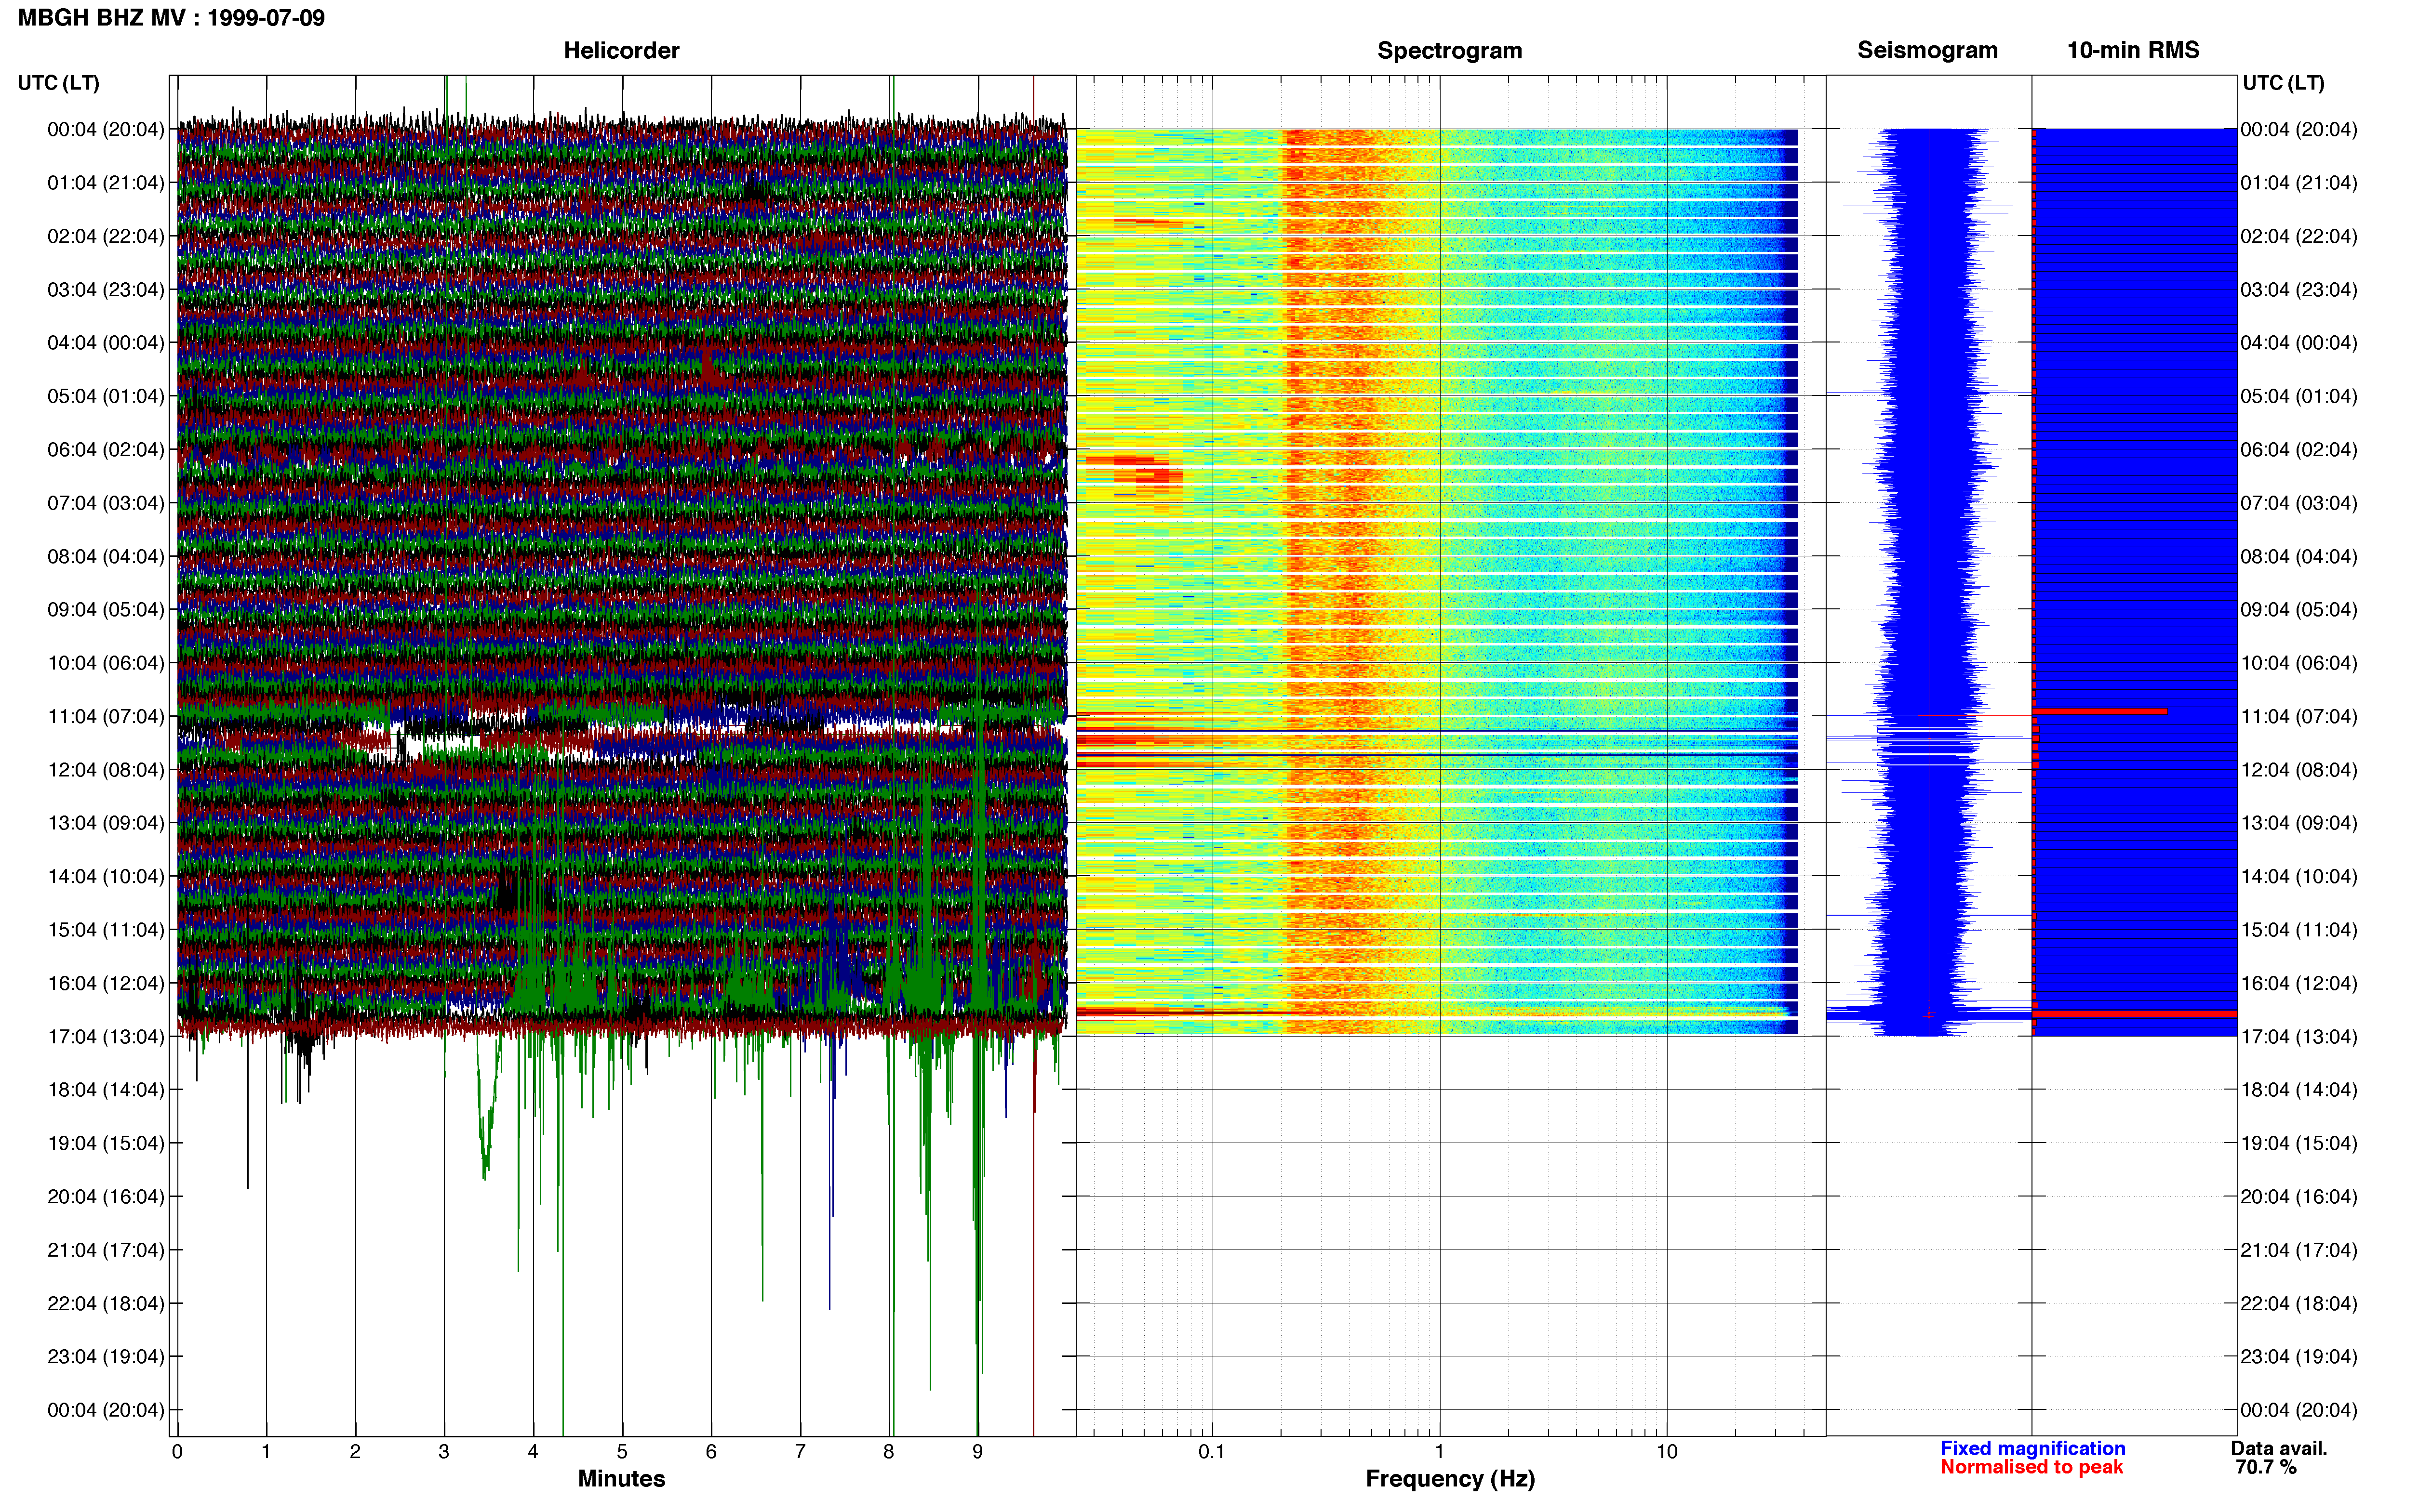Image resolution: width=2419 pixels, height=1512 pixels.
Task: Click Helicorder axis time 12:04 (08:04)
Action: (106, 770)
